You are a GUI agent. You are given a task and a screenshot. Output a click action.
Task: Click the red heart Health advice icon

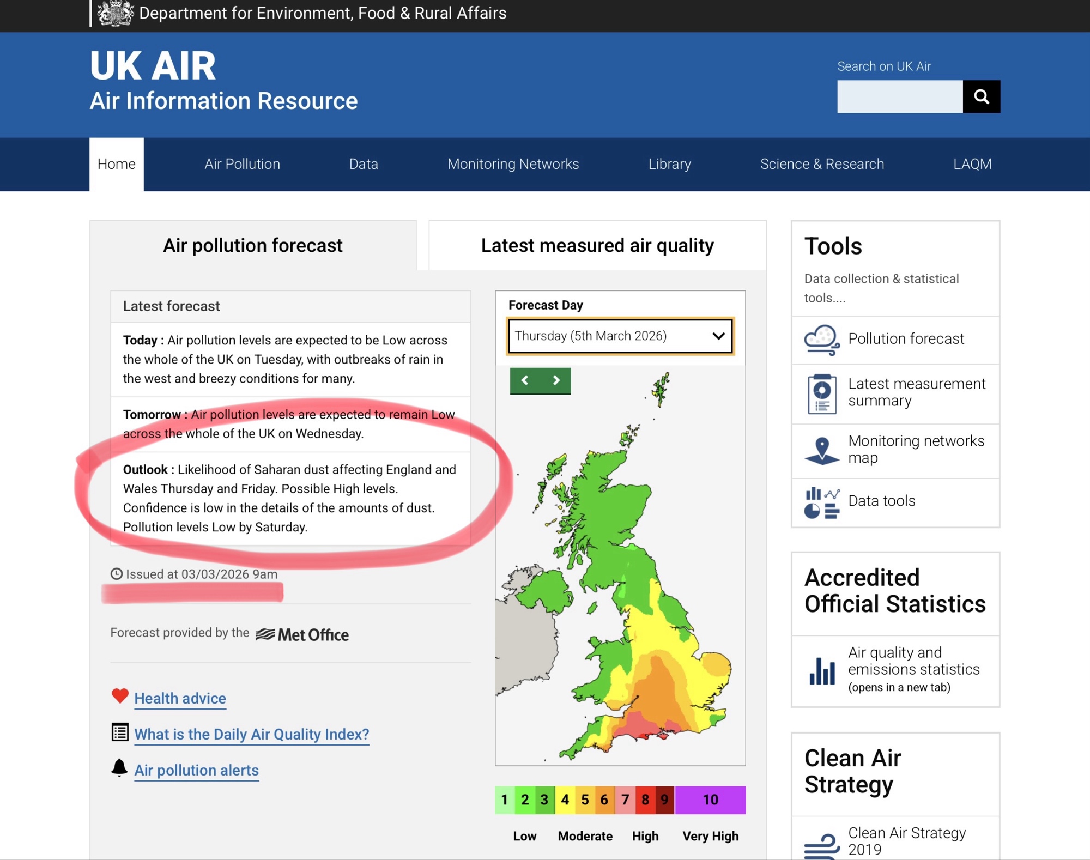[120, 696]
